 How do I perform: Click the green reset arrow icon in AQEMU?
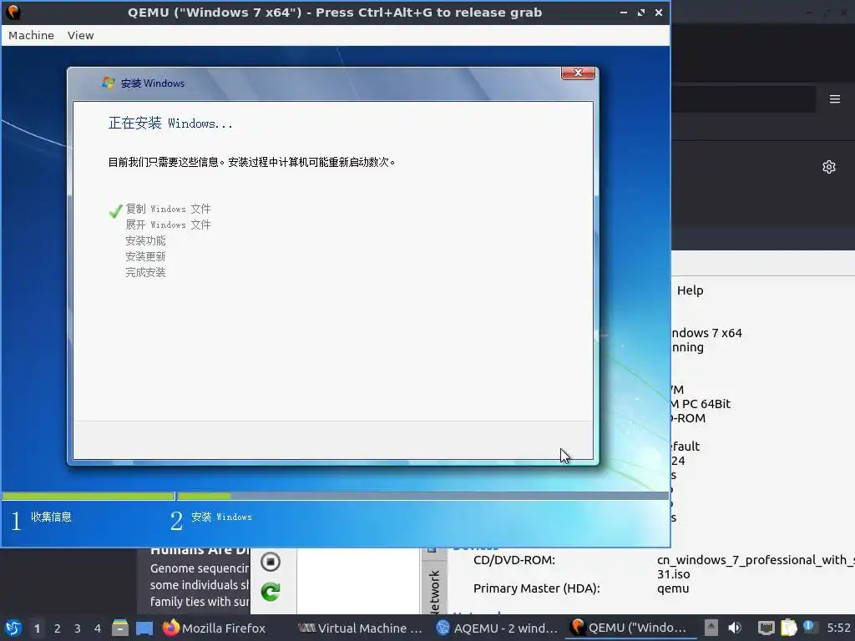(271, 592)
